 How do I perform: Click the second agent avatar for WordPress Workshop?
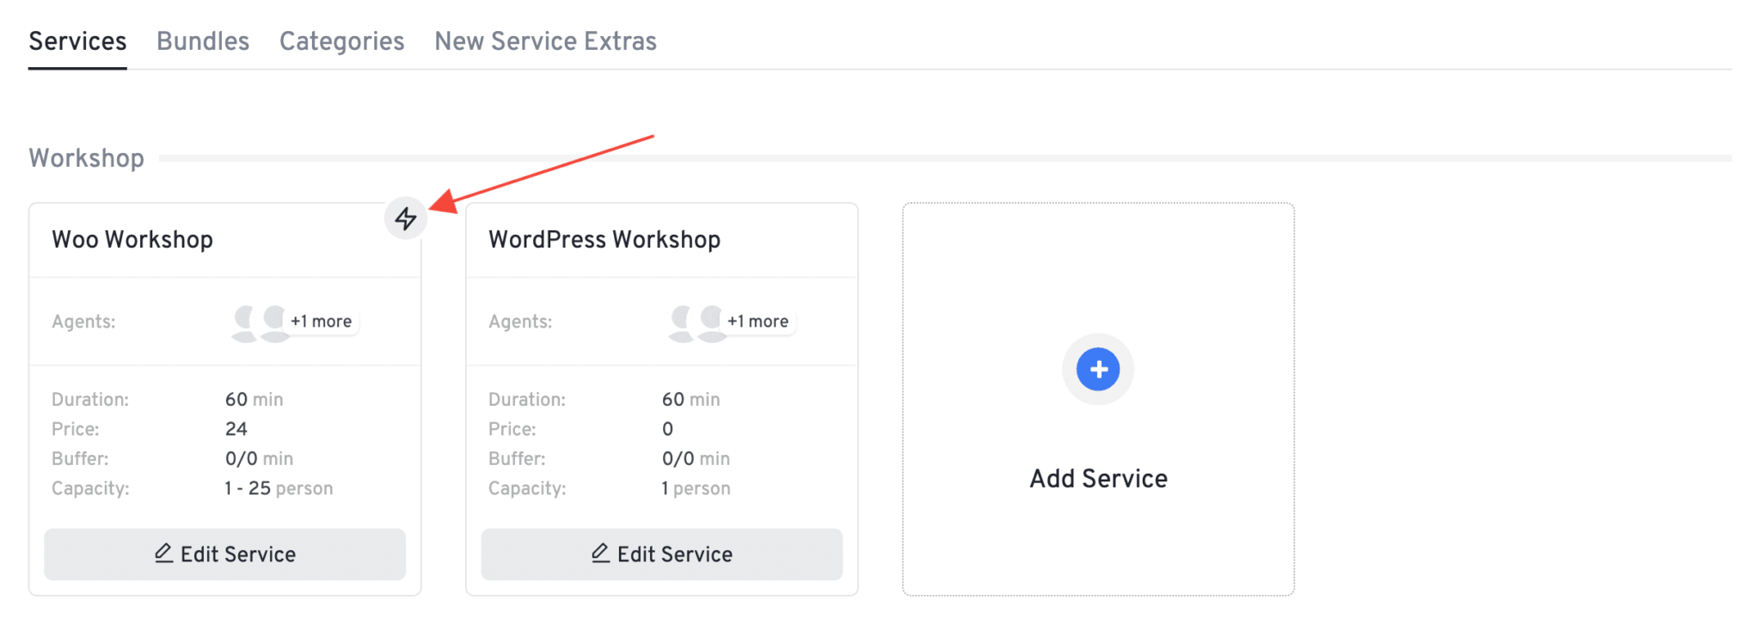[x=709, y=321]
